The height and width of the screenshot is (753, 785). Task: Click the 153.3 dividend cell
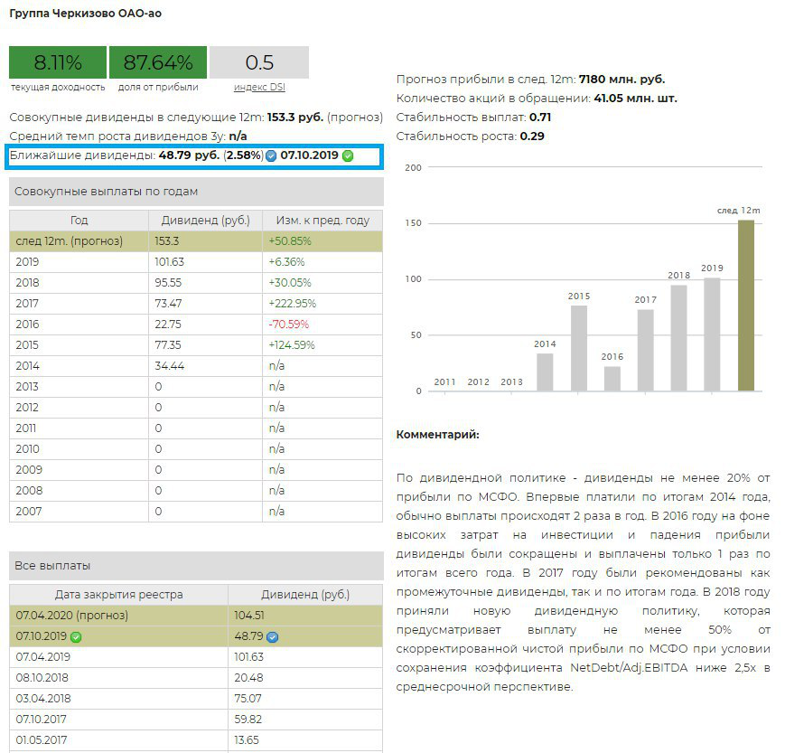coord(205,241)
